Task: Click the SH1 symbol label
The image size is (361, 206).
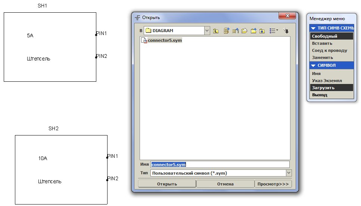Action: click(x=42, y=6)
